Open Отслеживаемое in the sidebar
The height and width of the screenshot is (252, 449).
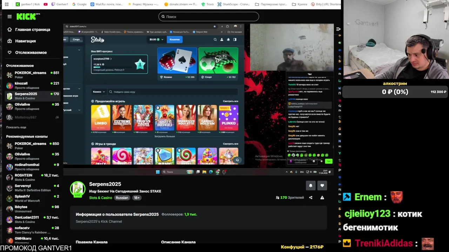[27, 52]
